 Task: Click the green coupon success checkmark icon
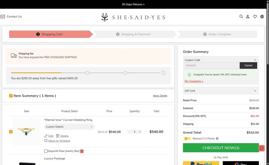(189, 75)
